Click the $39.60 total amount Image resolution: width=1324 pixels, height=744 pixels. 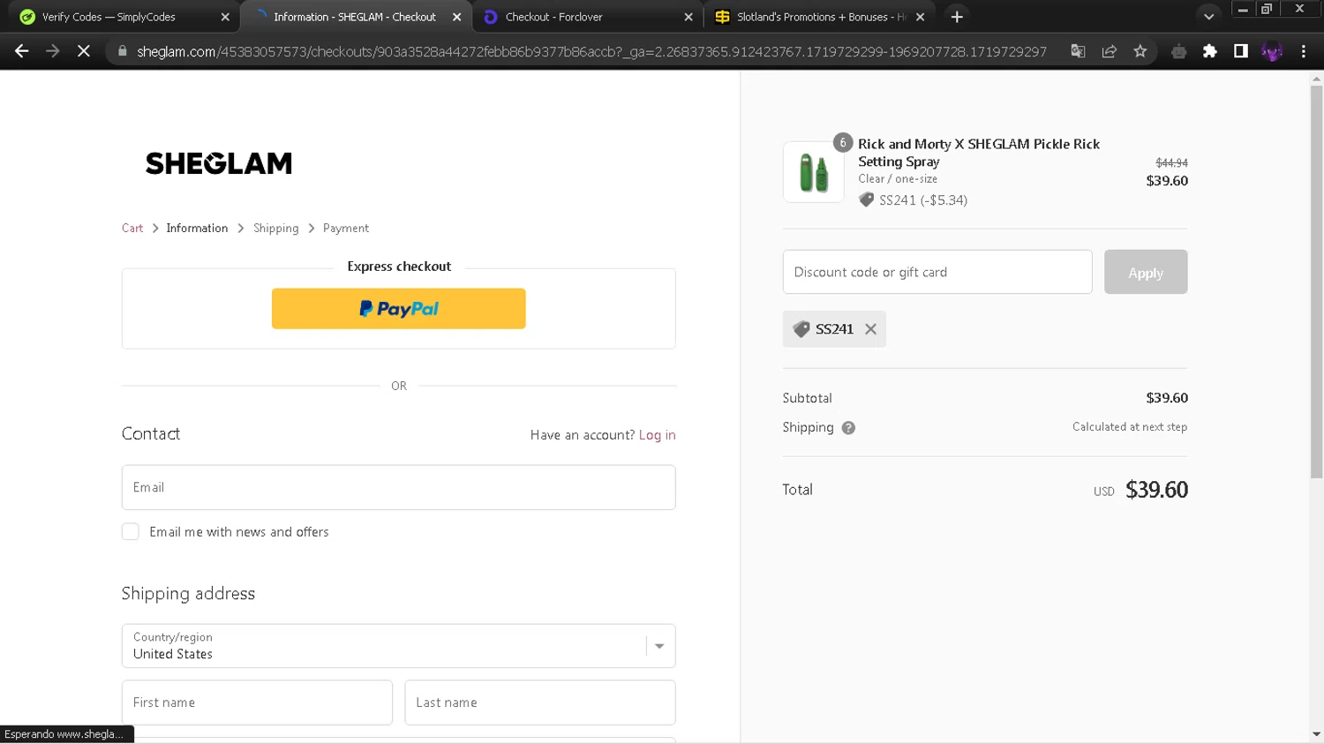tap(1156, 490)
